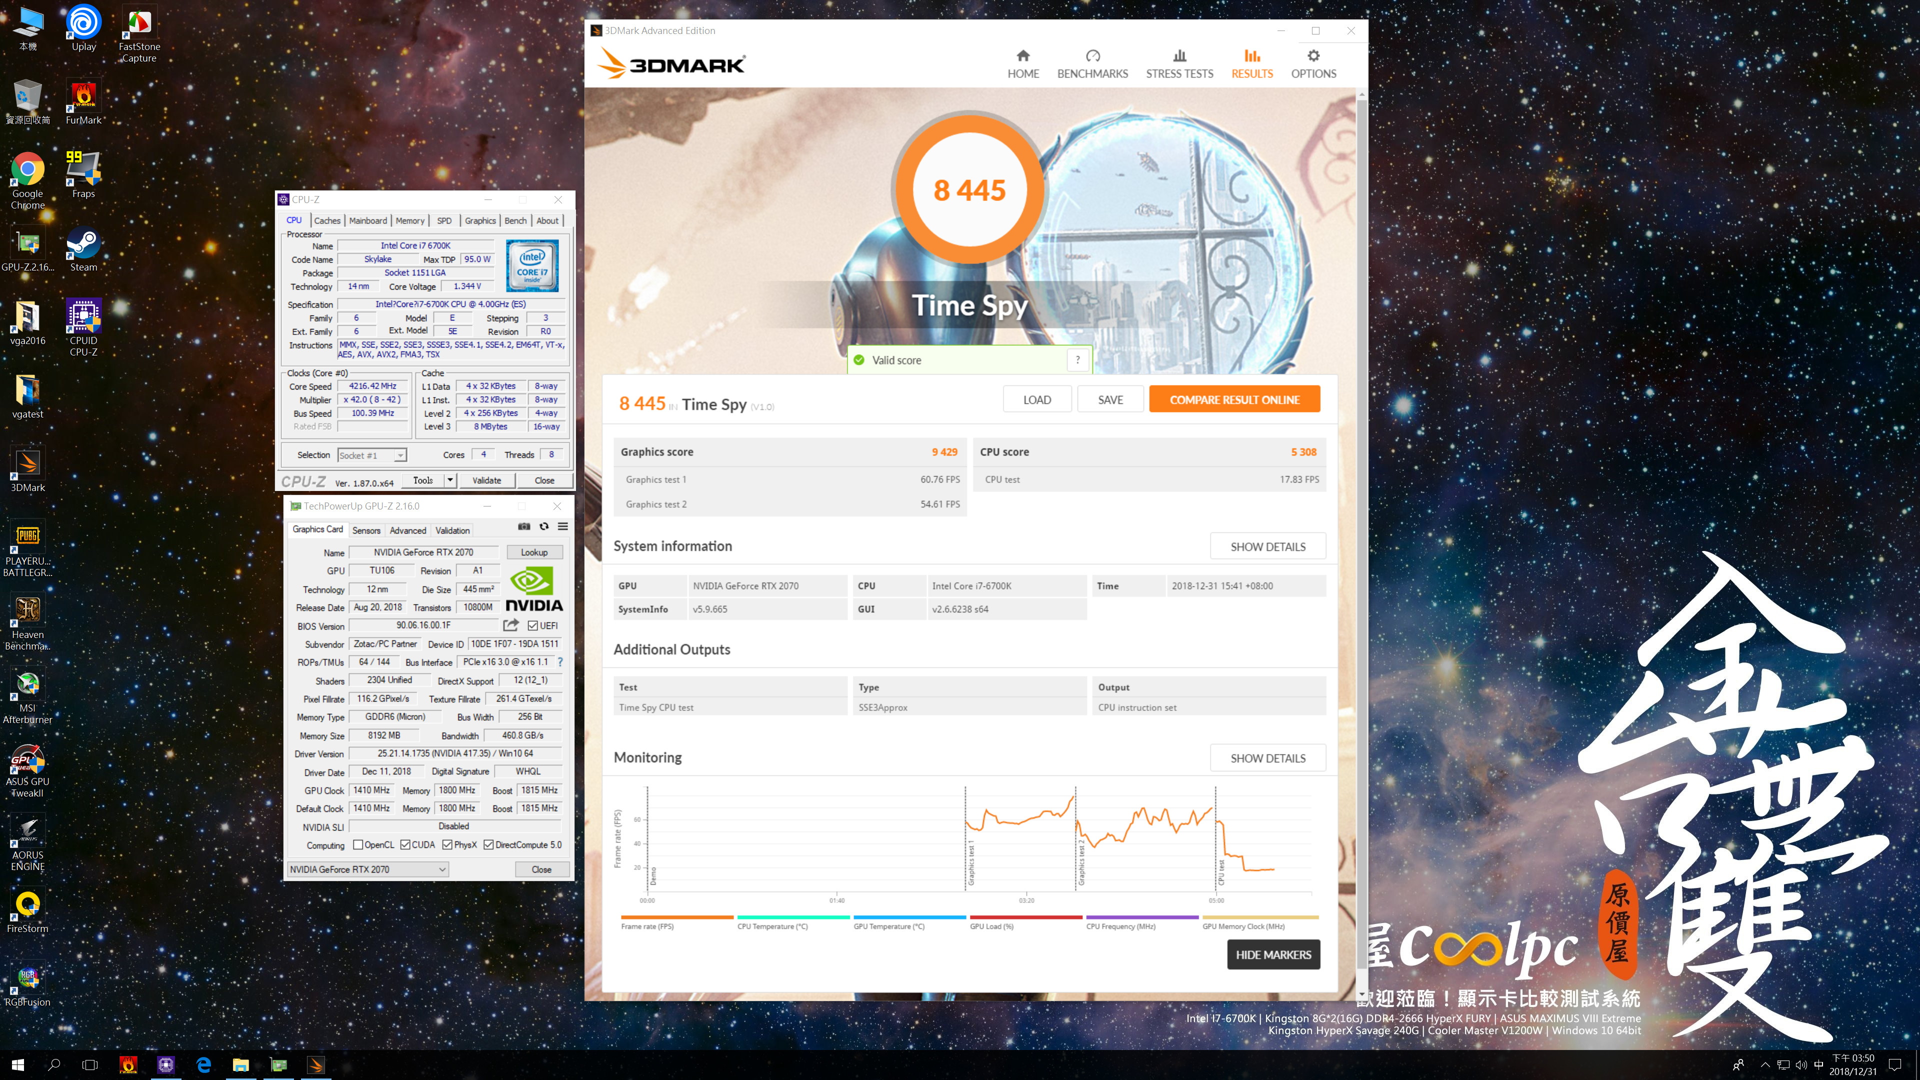Screen dimensions: 1920x1080
Task: Toggle GPU Load (%) legend in monitoring chart
Action: point(1025,922)
